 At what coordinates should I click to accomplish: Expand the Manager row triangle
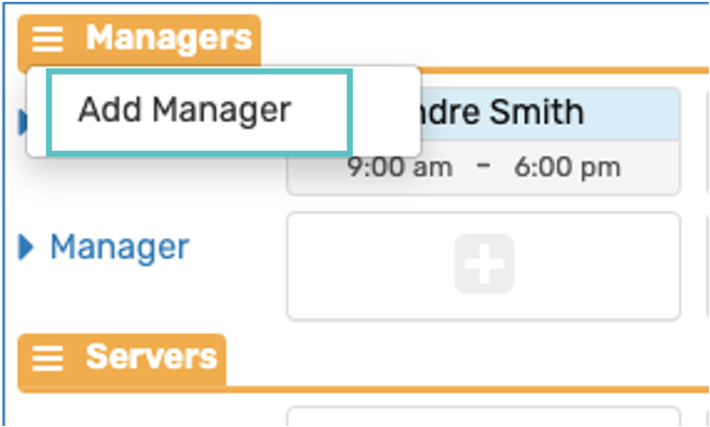pos(26,247)
